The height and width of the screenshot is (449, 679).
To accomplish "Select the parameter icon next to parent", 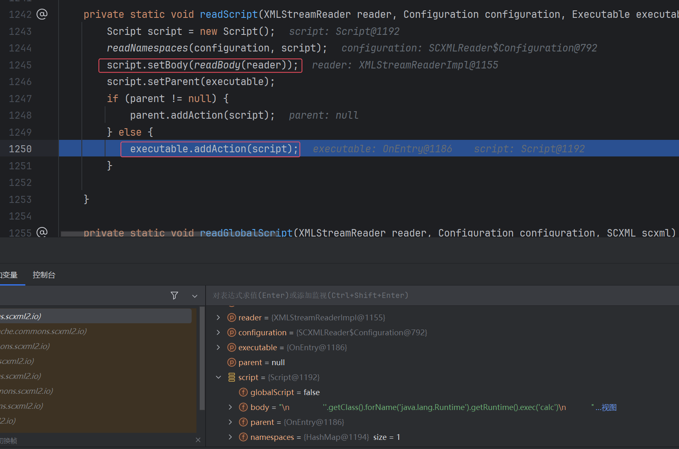I will (x=232, y=362).
